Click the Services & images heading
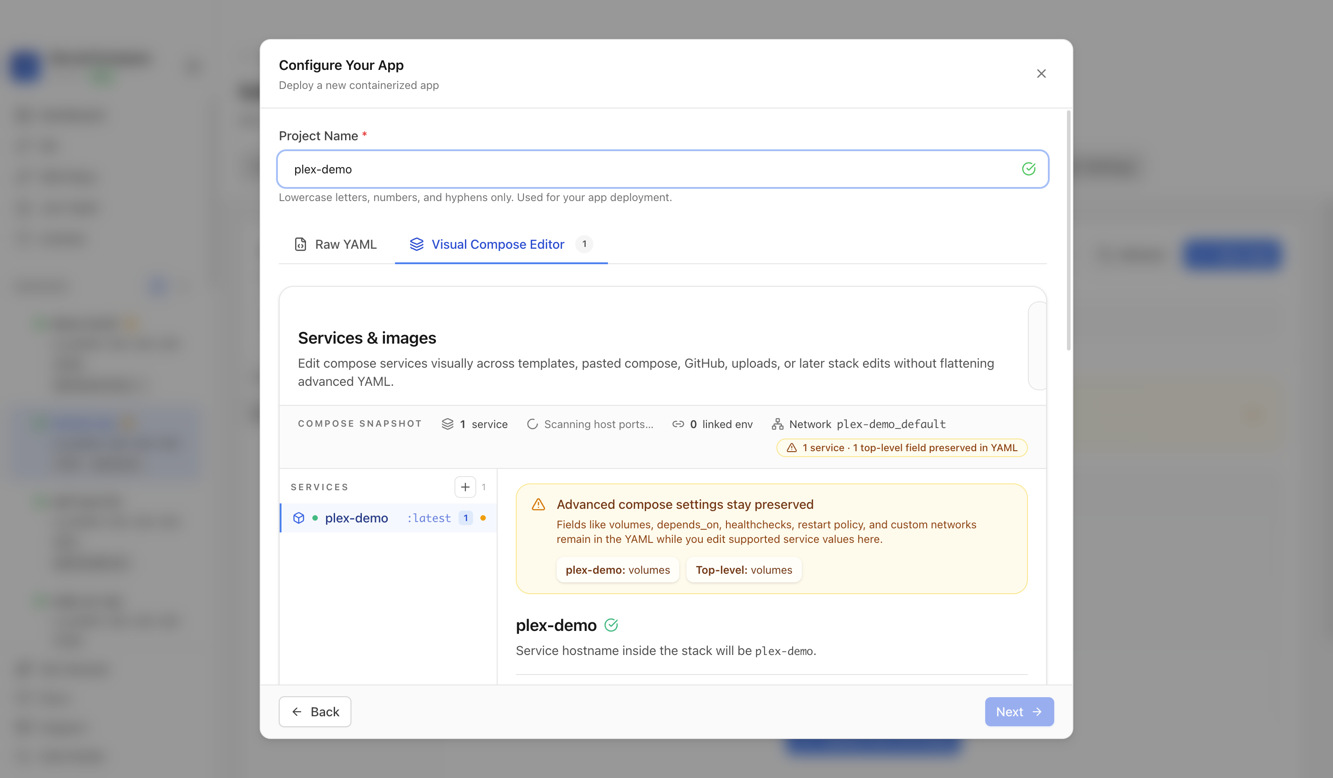1333x778 pixels. pyautogui.click(x=367, y=338)
